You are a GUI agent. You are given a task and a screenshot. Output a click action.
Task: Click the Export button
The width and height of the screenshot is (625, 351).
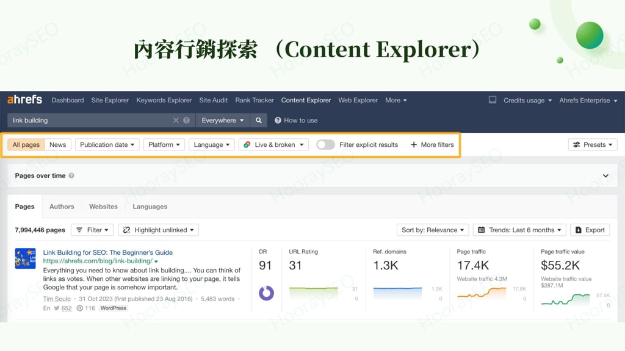[590, 230]
